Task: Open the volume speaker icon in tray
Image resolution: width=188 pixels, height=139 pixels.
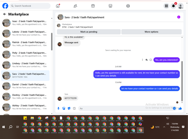Action: pos(168,124)
